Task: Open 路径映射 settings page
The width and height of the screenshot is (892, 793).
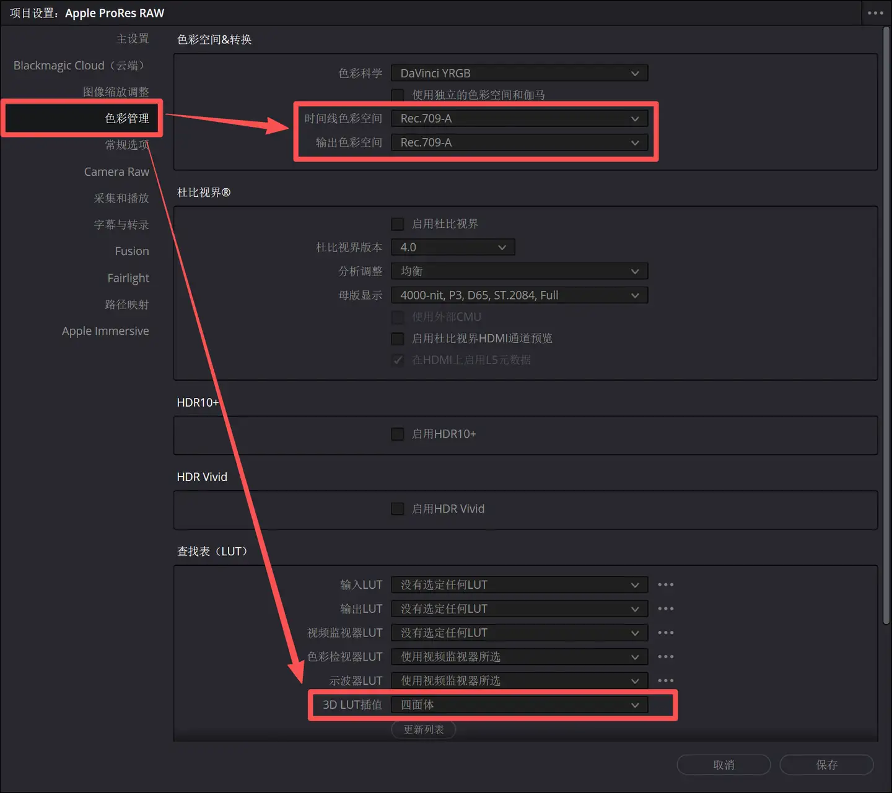Action: [x=127, y=305]
